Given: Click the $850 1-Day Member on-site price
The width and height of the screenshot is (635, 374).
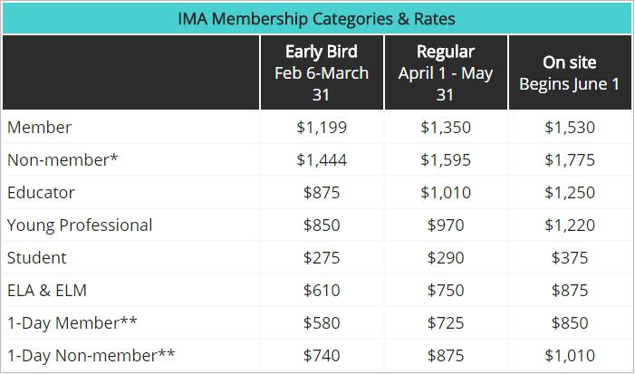Looking at the screenshot, I should 570,323.
